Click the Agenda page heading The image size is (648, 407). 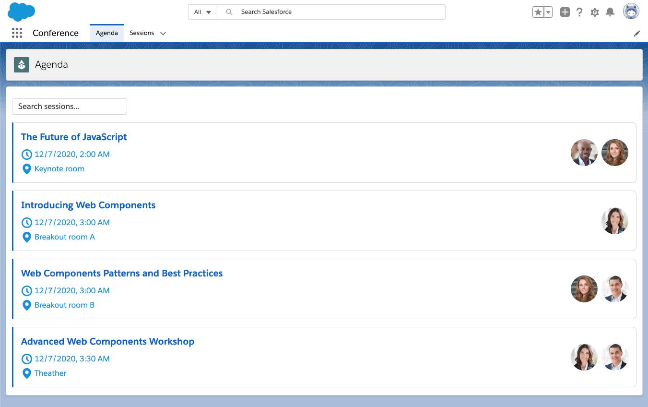pos(51,65)
